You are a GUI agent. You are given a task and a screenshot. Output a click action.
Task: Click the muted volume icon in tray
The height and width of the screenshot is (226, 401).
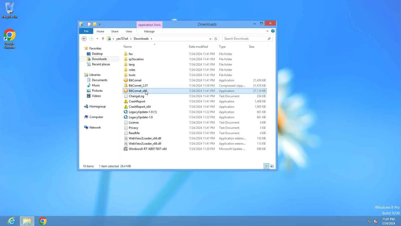[x=376, y=221]
